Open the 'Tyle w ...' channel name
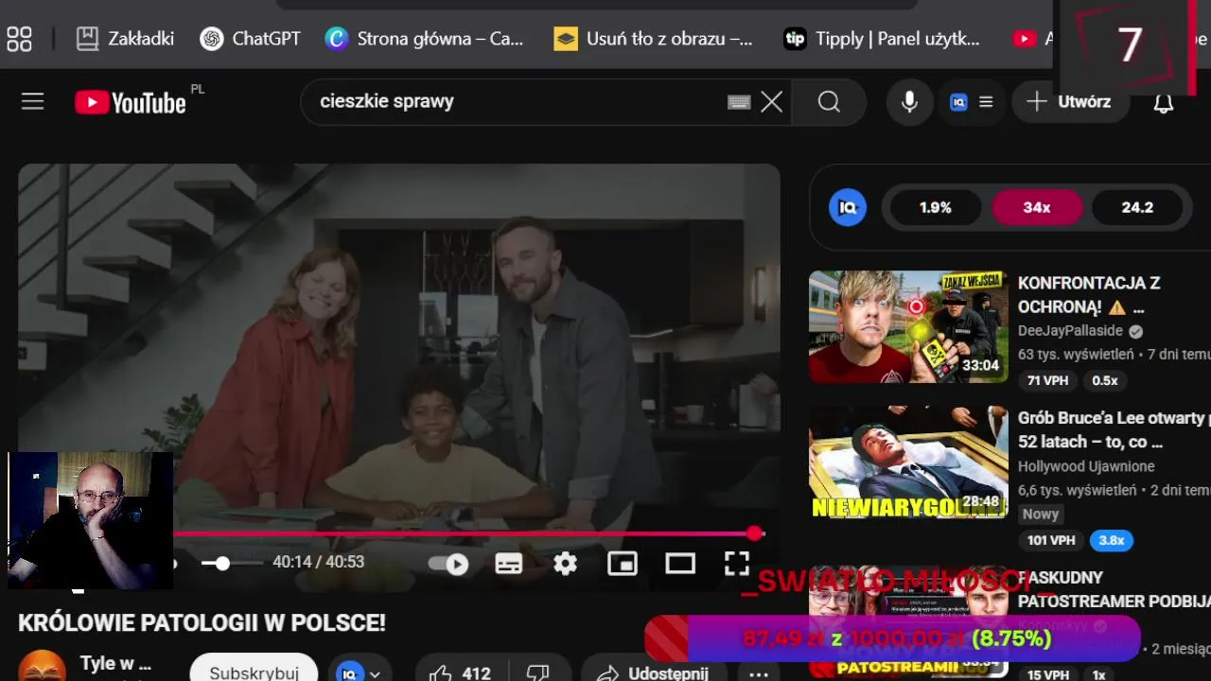 point(115,663)
